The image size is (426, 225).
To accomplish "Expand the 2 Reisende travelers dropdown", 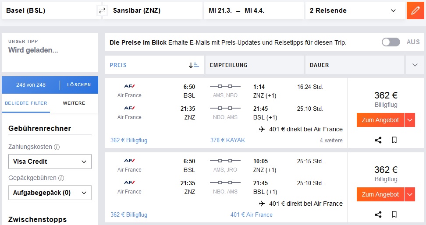I will coord(355,11).
